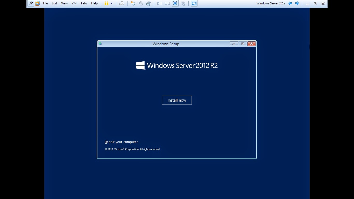Image resolution: width=354 pixels, height=199 pixels.
Task: Expand the power options dropdown arrow
Action: 112,3
